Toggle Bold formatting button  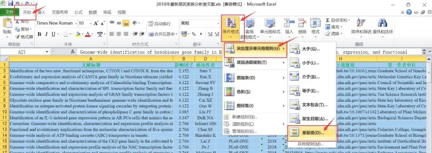(39, 34)
